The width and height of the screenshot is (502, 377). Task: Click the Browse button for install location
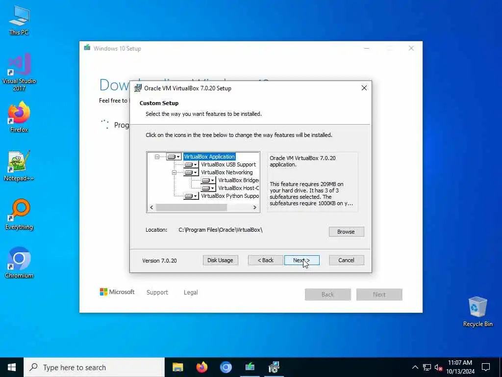click(346, 232)
